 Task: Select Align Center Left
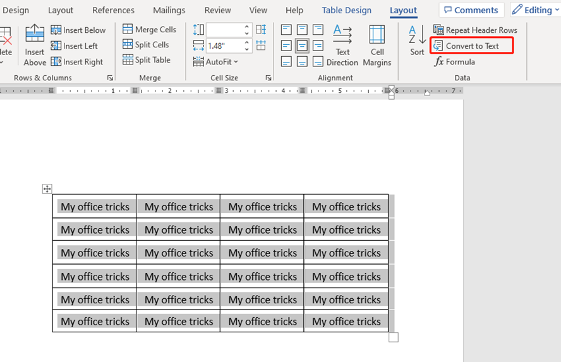(x=286, y=45)
